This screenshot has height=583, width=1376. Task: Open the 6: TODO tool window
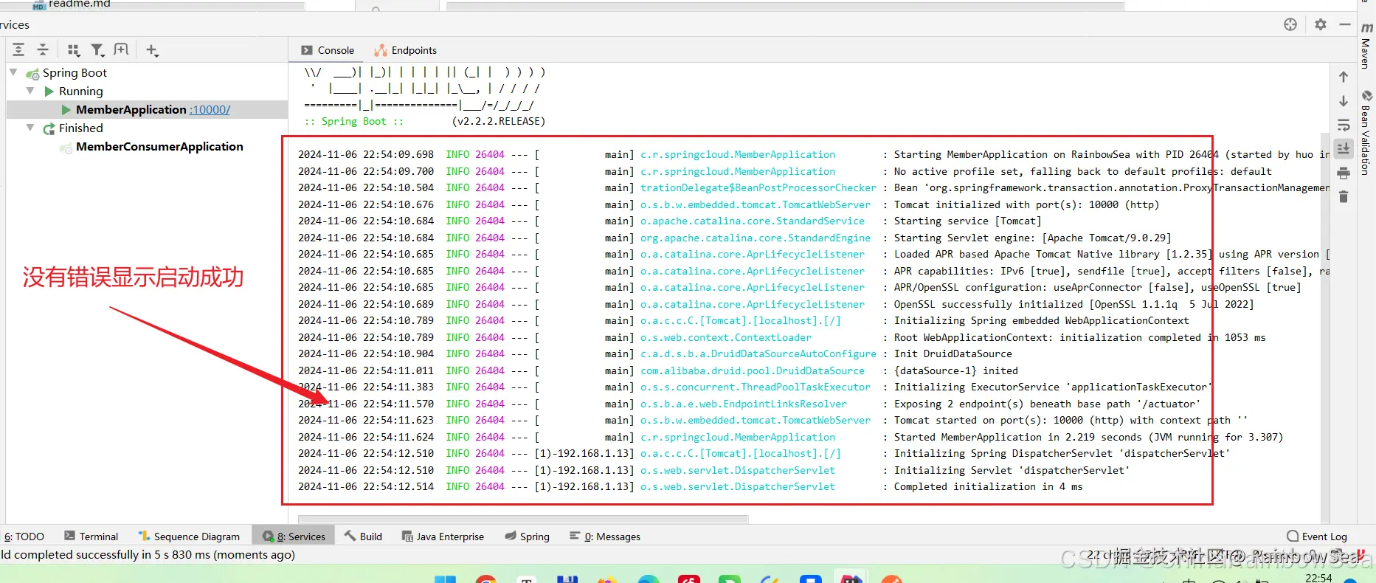tap(24, 537)
